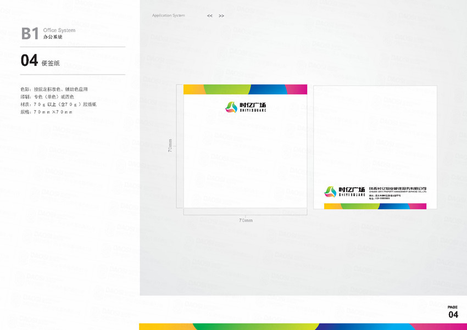Viewport: 467px width, 330px height.
Task: Click the previous page double-arrow
Action: tap(210, 16)
